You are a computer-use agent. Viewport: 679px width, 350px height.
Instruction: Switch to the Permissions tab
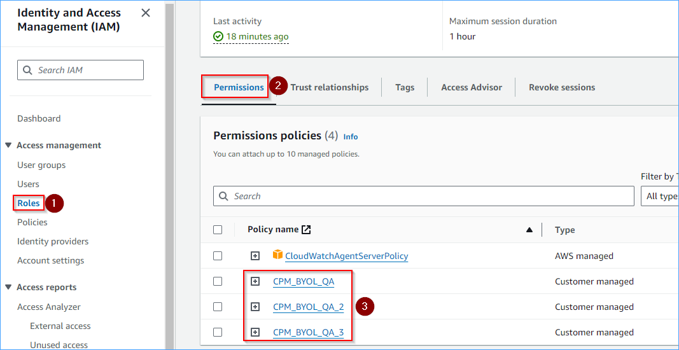click(239, 88)
